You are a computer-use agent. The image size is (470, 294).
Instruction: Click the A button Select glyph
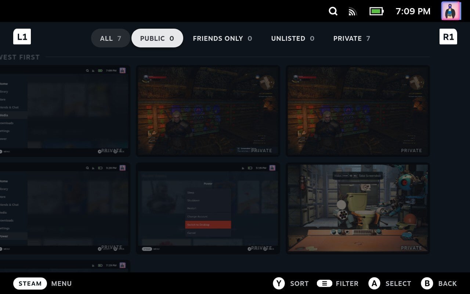click(x=374, y=283)
